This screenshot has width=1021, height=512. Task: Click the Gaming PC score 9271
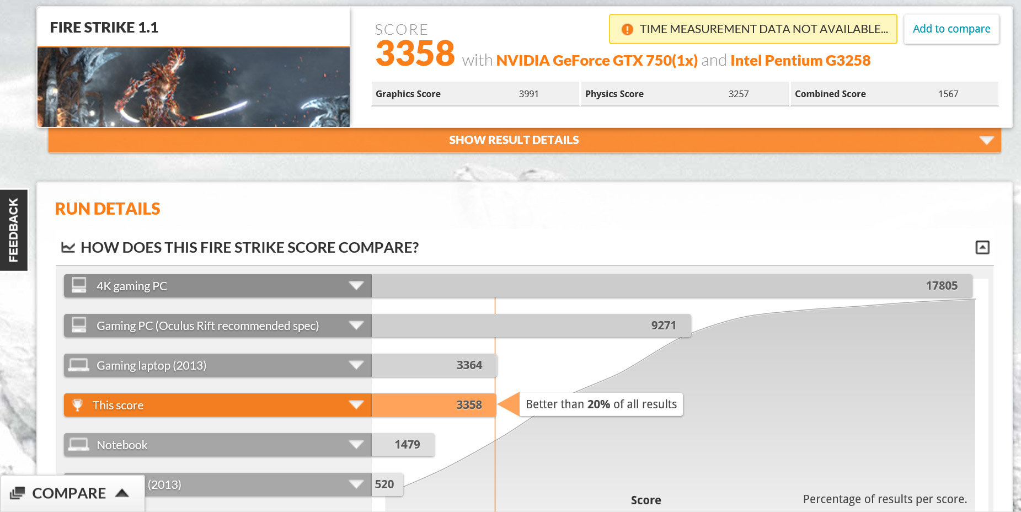(664, 326)
